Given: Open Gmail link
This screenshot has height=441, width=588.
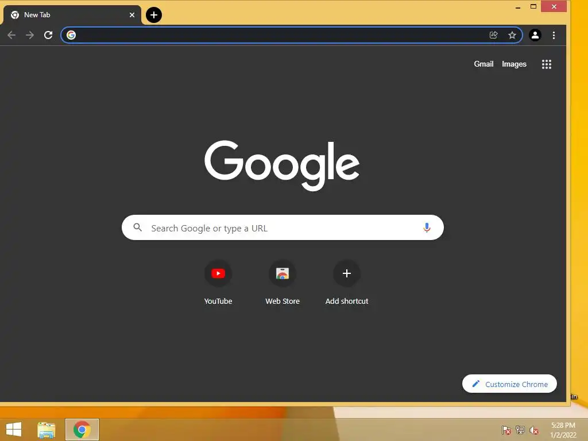Looking at the screenshot, I should pyautogui.click(x=483, y=64).
